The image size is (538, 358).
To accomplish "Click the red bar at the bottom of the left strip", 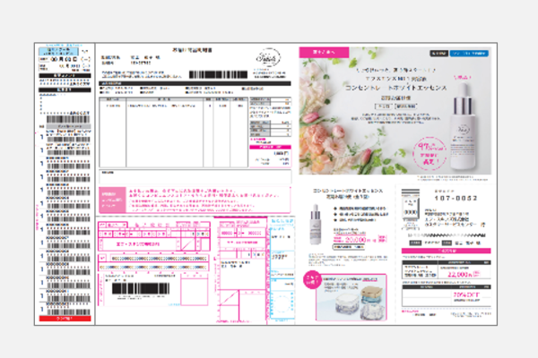I will coord(65,319).
